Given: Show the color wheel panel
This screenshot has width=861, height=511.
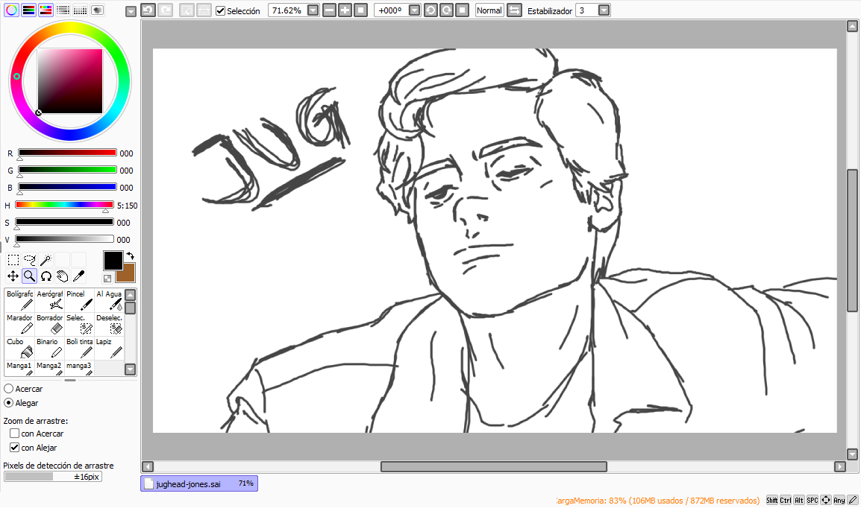Looking at the screenshot, I should [11, 10].
